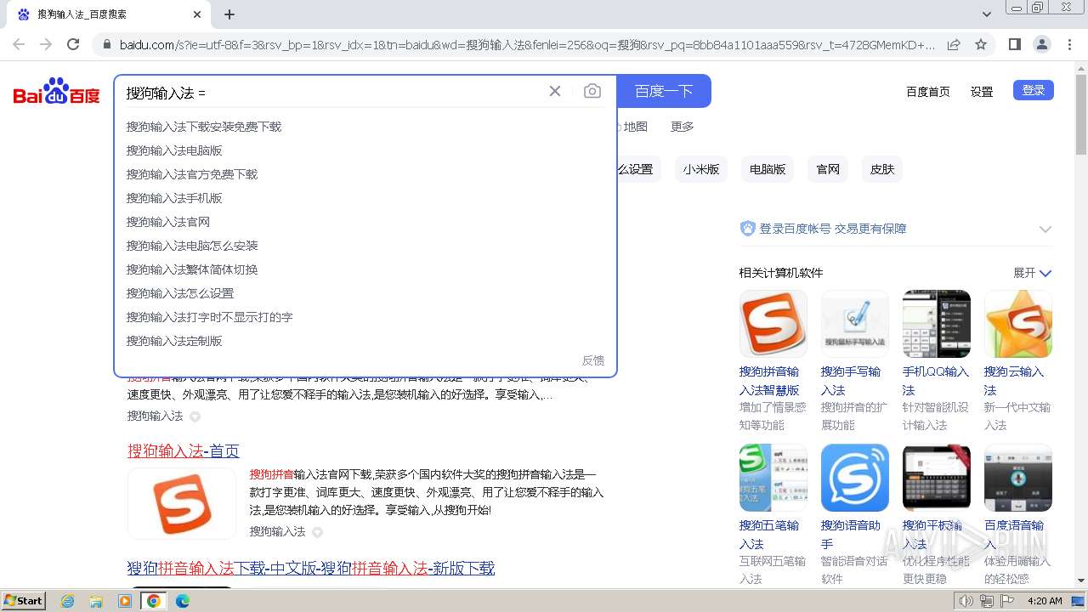This screenshot has width=1088, height=612.
Task: Open File Explorer from taskbar
Action: [96, 601]
